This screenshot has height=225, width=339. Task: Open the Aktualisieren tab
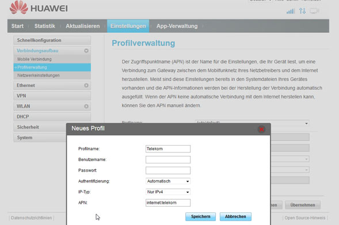82,26
